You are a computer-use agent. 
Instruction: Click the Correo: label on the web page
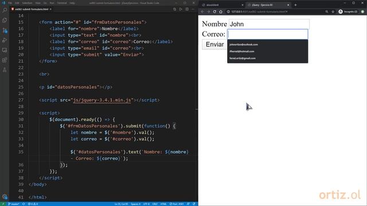[213, 34]
